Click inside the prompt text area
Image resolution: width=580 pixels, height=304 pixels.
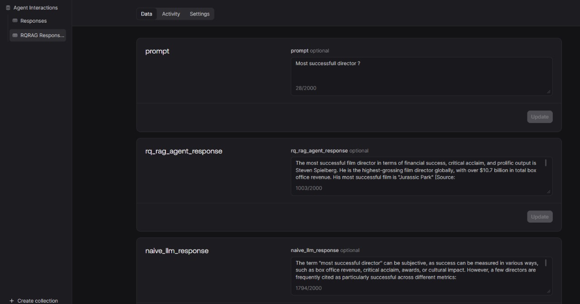(421, 76)
